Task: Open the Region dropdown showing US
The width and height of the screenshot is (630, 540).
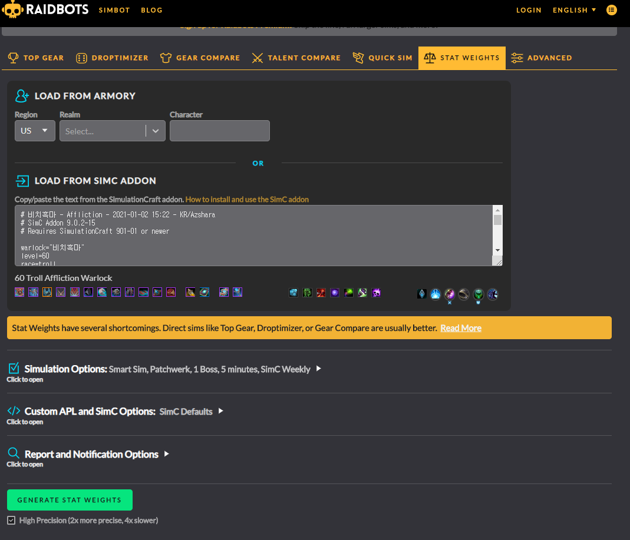Action: (x=35, y=131)
